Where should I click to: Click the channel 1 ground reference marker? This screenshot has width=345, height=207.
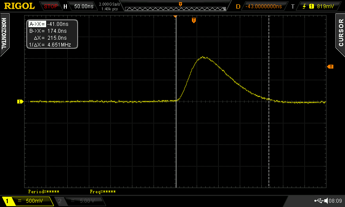(x=20, y=101)
